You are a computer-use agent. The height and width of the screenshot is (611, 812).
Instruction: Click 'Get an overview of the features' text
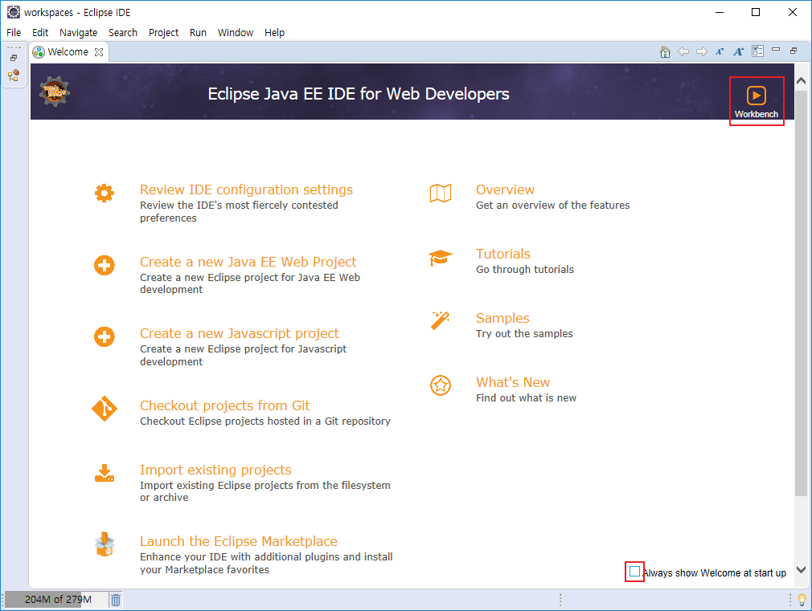[552, 206]
